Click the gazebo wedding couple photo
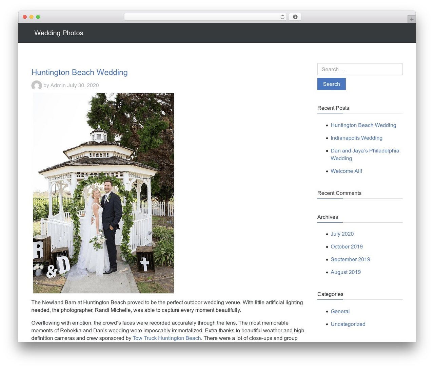The image size is (434, 368). click(103, 193)
